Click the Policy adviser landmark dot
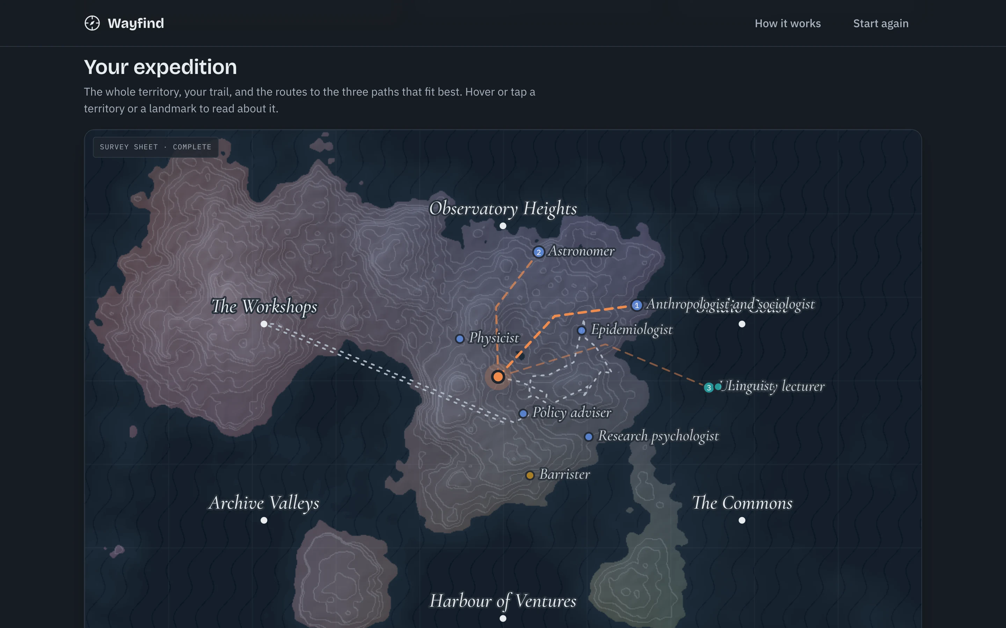 click(523, 413)
